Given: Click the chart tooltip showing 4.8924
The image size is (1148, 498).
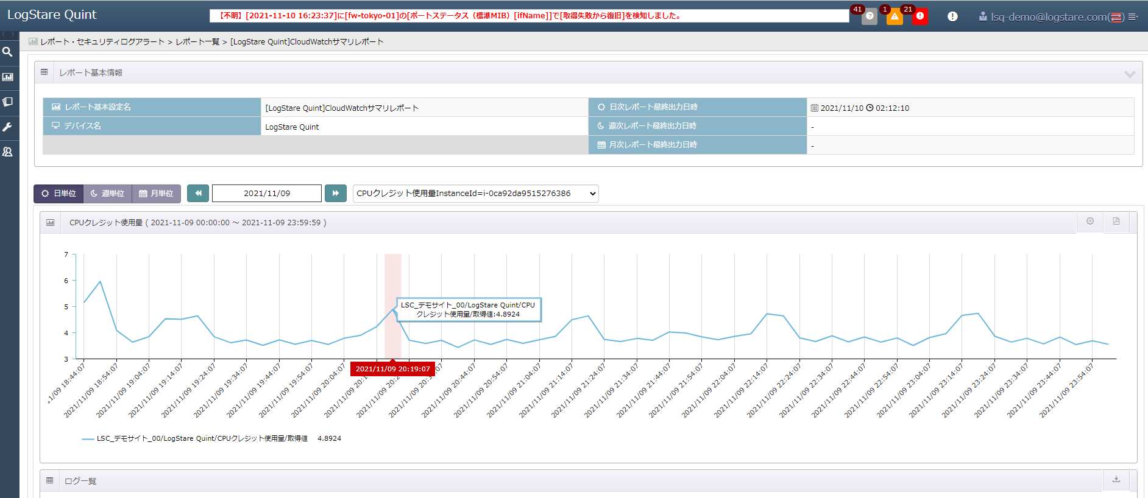Looking at the screenshot, I should (468, 309).
